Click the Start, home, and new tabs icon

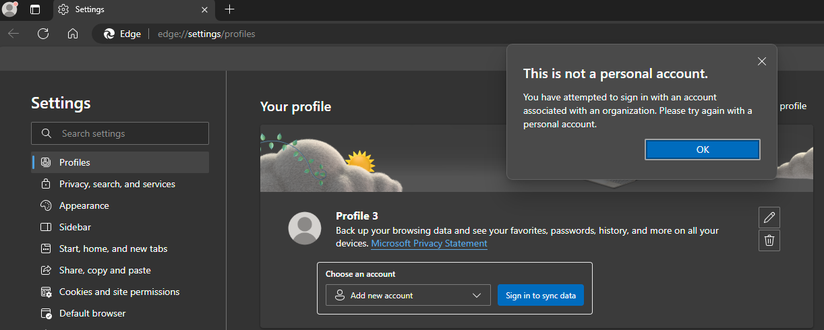[46, 249]
